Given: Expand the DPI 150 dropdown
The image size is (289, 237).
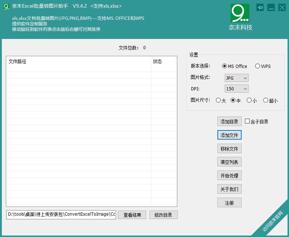Looking at the screenshot, I should point(236,89).
